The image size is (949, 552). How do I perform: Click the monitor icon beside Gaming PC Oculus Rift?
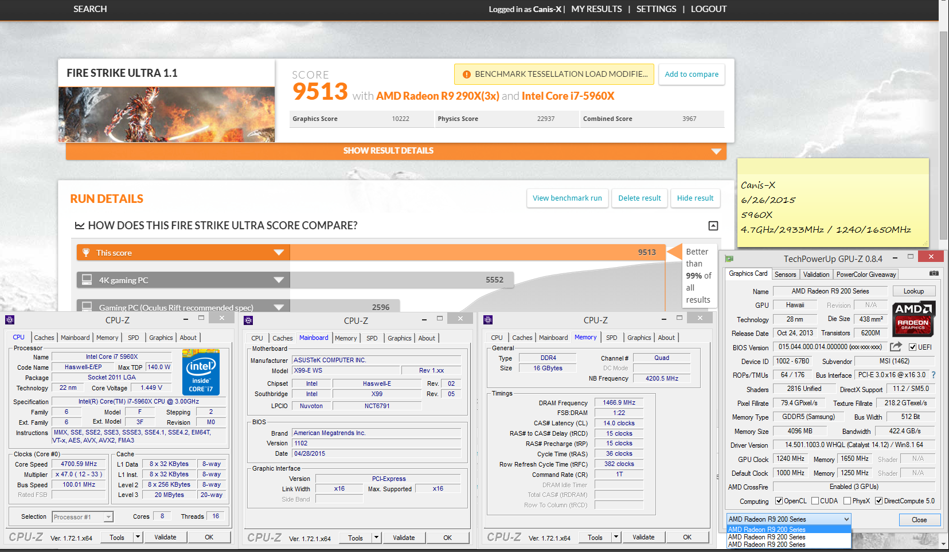coord(87,307)
